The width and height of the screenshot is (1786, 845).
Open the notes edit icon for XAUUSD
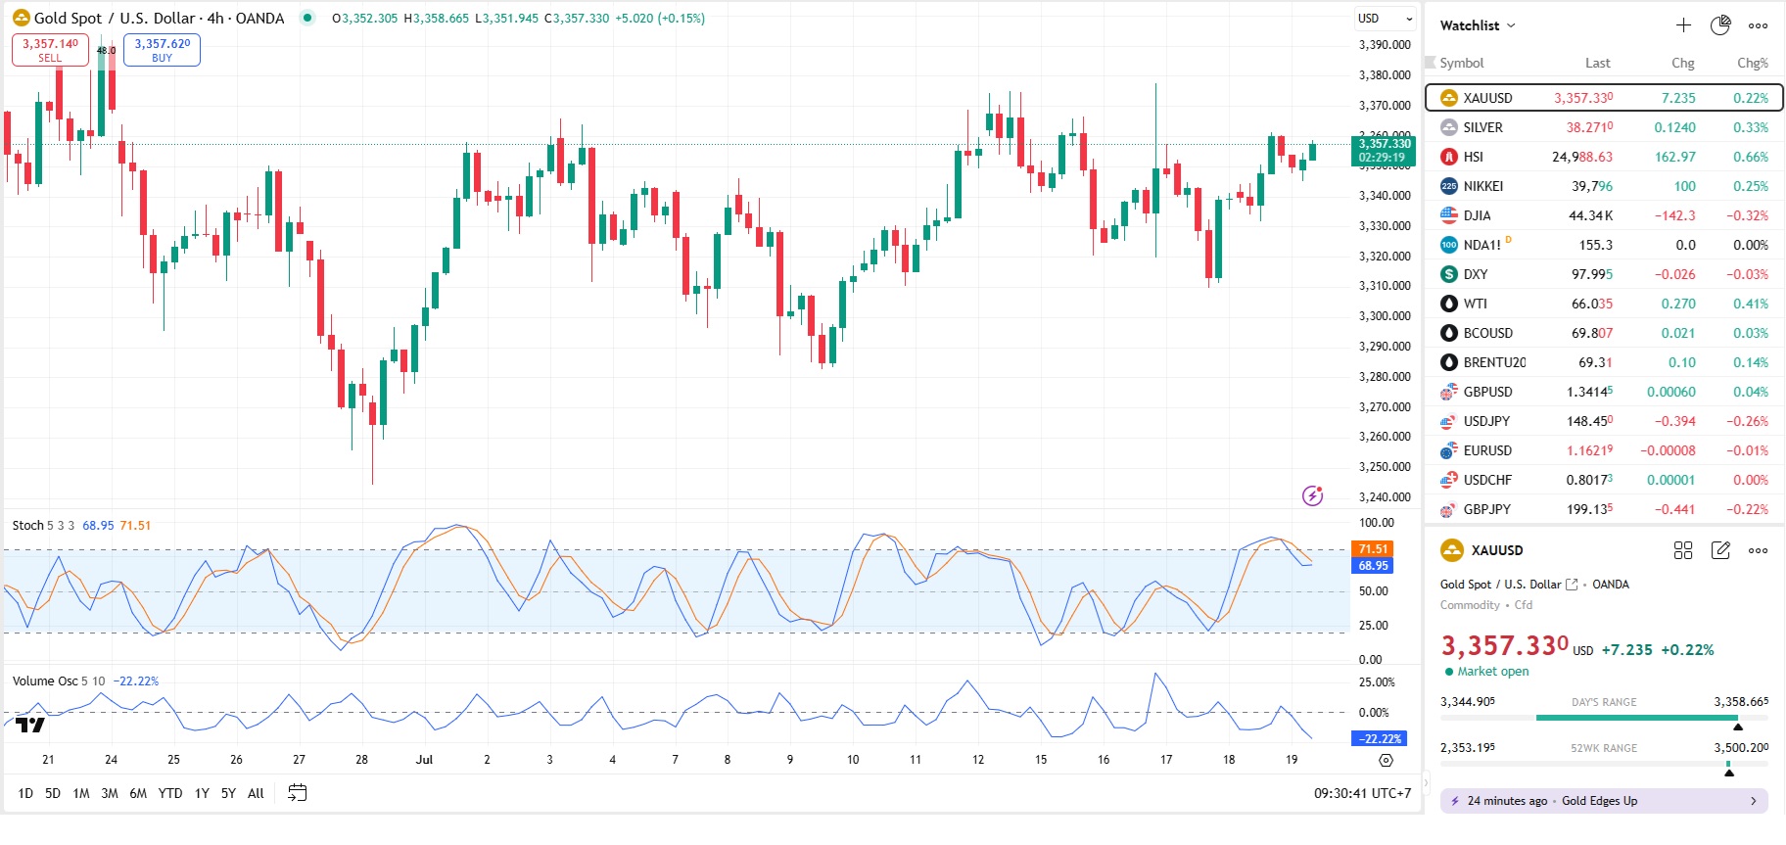[1720, 550]
